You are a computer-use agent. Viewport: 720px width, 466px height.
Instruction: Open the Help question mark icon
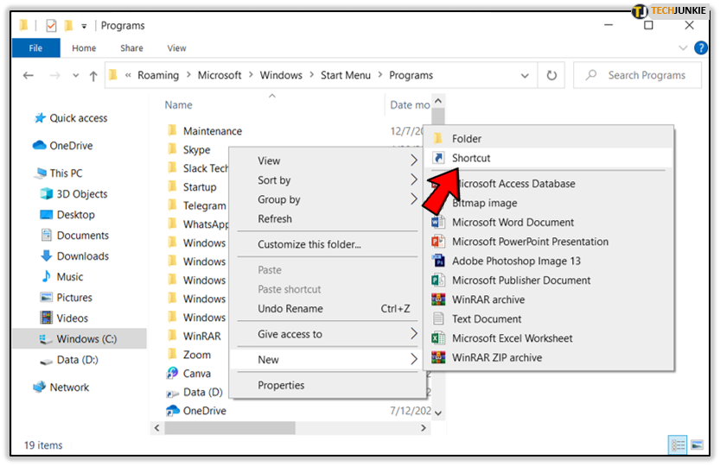click(701, 47)
